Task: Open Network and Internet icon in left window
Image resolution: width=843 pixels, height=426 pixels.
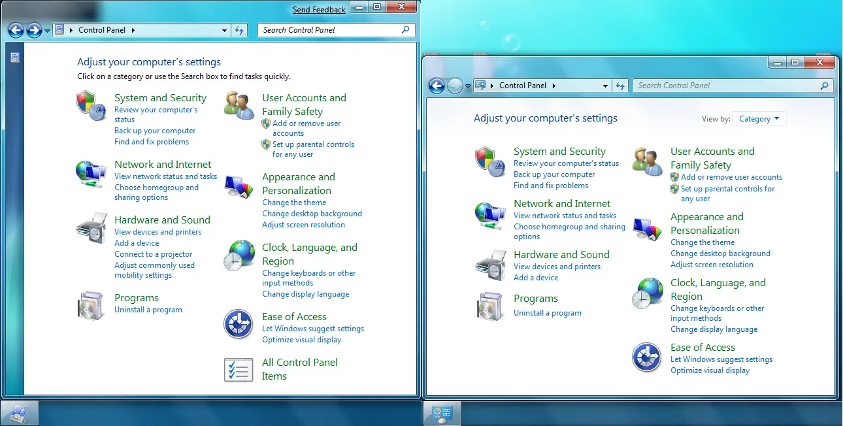Action: [91, 173]
